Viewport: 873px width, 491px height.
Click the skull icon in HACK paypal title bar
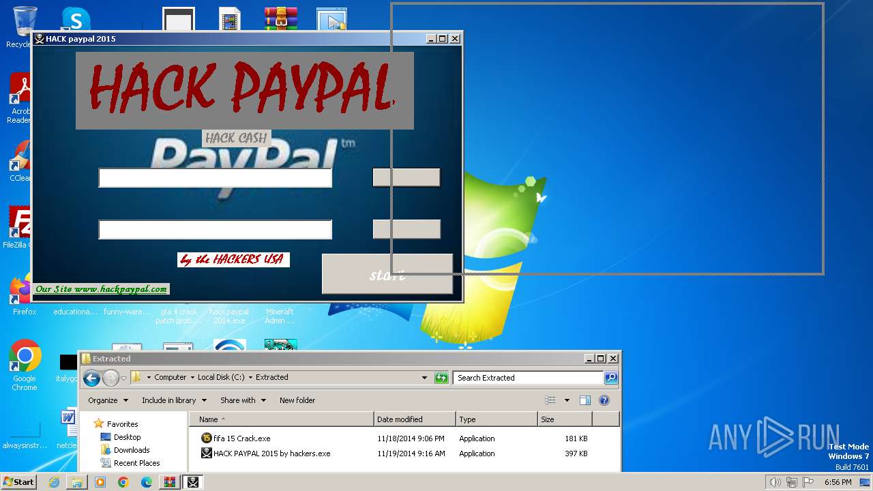[x=40, y=39]
